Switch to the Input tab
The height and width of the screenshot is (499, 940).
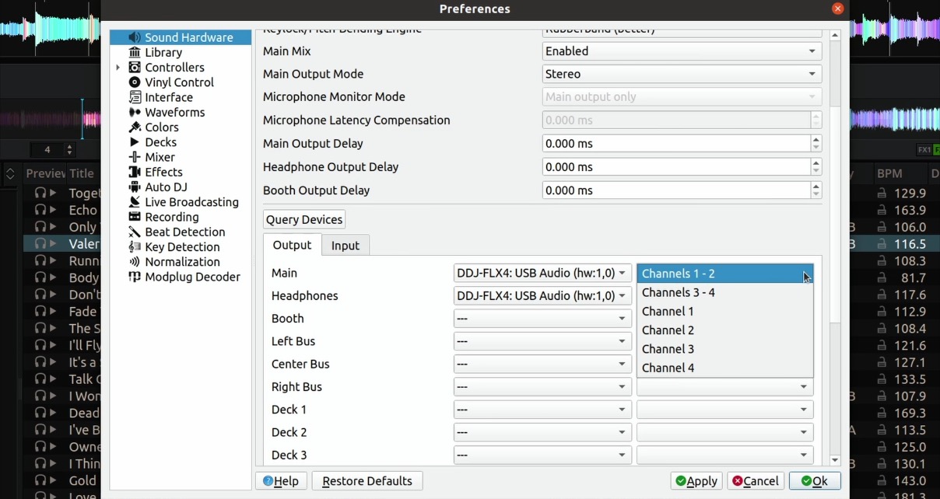(345, 245)
